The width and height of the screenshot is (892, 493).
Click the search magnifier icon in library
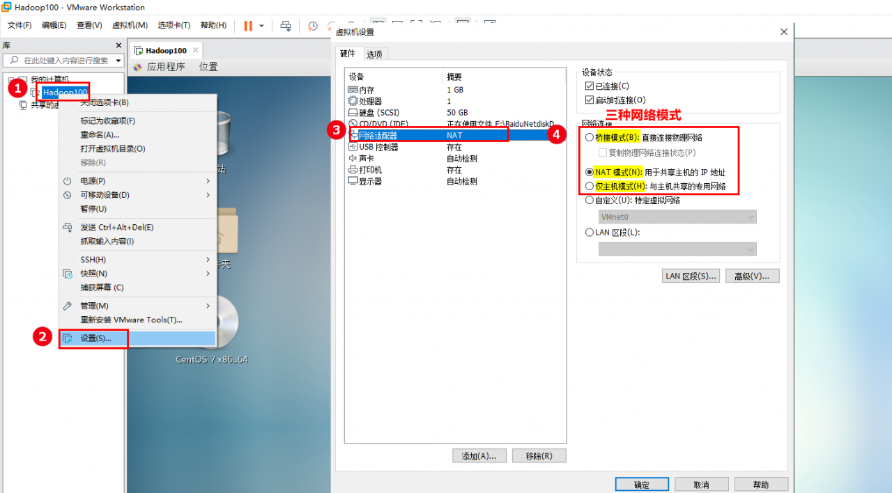tap(14, 61)
